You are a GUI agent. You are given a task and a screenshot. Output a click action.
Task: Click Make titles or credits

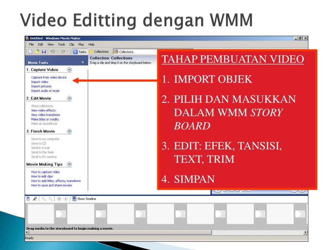click(45, 119)
